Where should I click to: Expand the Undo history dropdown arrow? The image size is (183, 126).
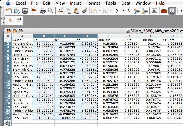[100, 11]
